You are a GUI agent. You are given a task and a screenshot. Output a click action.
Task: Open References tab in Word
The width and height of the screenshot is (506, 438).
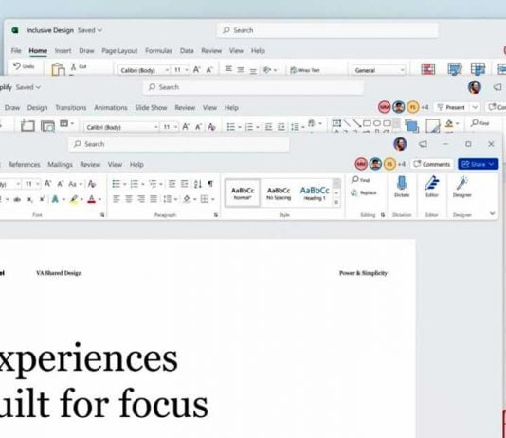25,164
